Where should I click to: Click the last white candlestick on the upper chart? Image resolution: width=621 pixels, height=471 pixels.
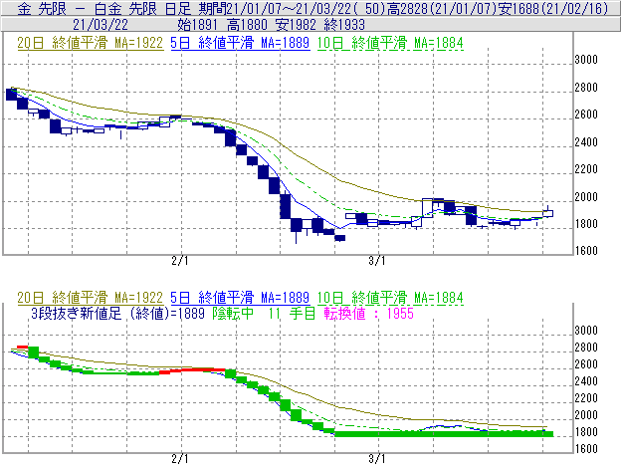pyautogui.click(x=547, y=213)
